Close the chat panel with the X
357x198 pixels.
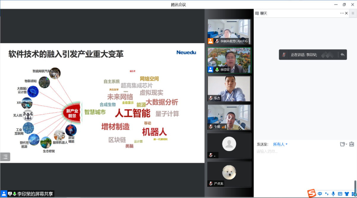(346, 13)
